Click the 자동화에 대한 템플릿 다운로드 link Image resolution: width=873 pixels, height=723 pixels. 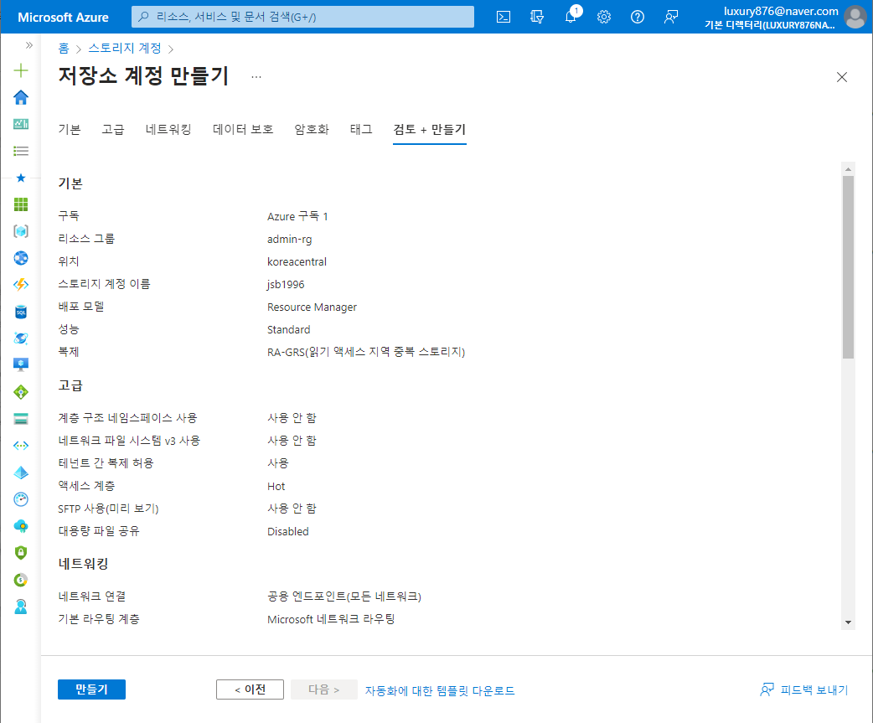click(440, 690)
